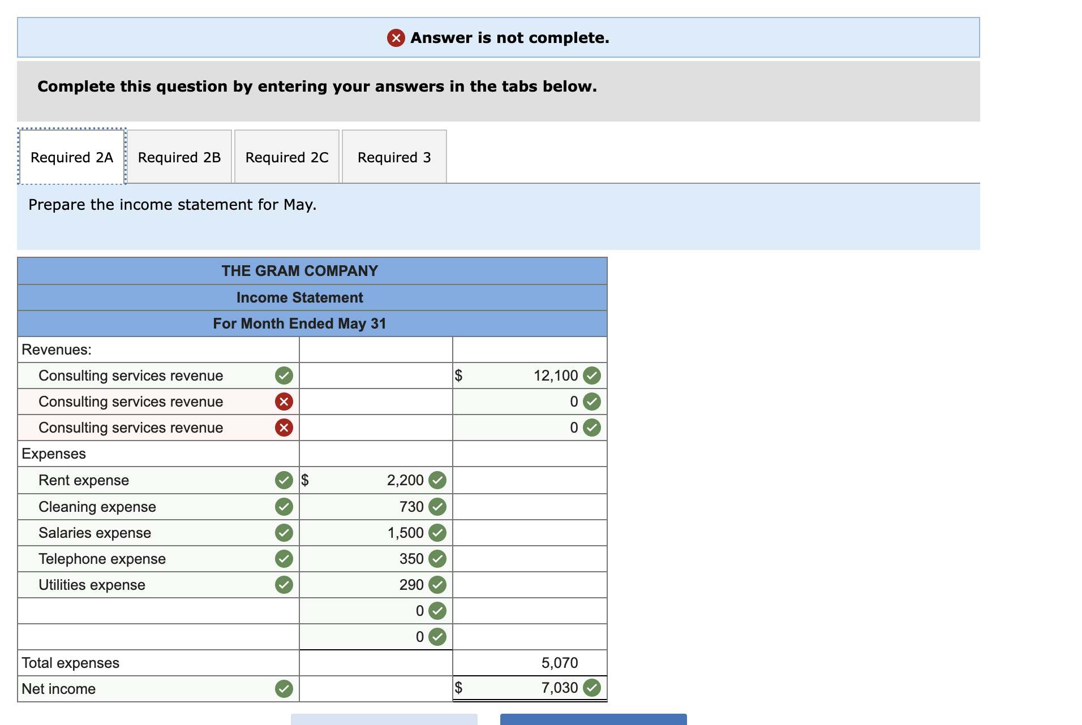1082x725 pixels.
Task: Open the Utilities expense account dropdown
Action: tap(147, 585)
